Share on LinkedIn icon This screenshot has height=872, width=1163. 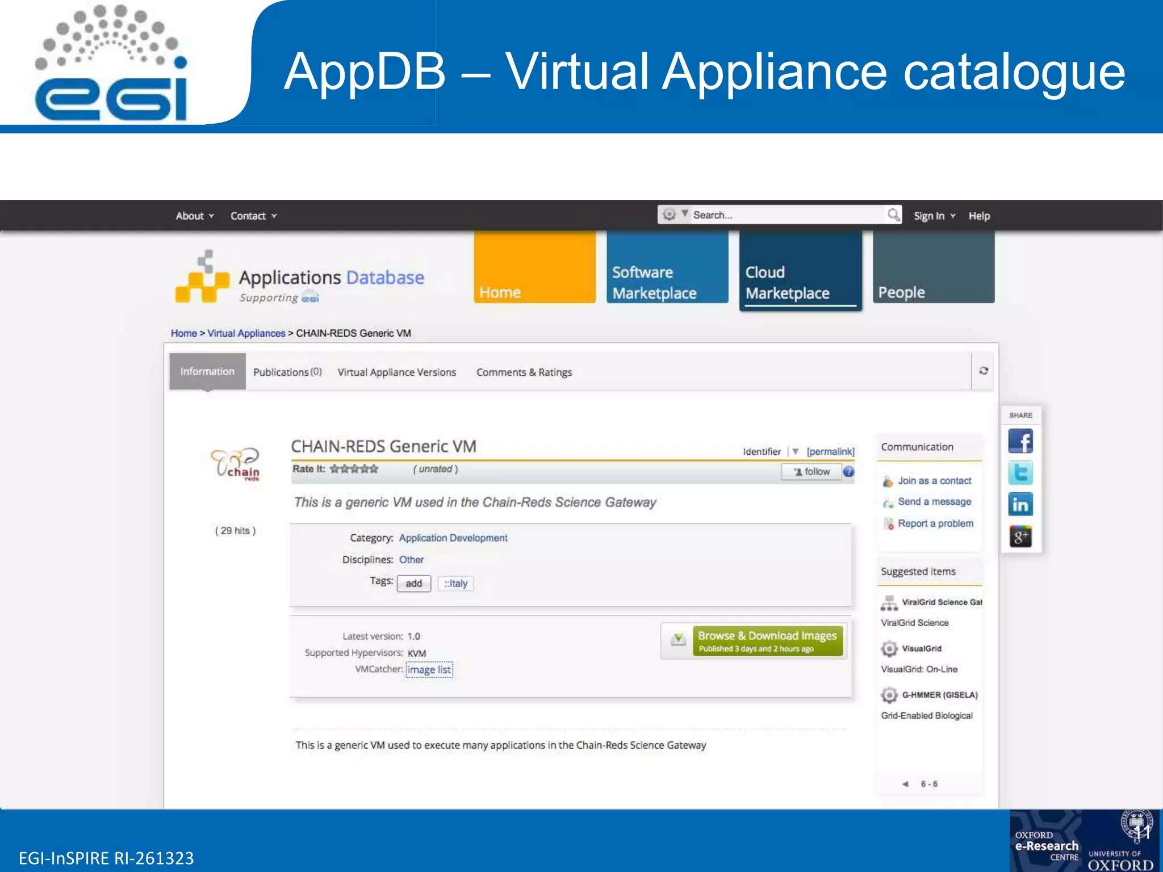1020,504
